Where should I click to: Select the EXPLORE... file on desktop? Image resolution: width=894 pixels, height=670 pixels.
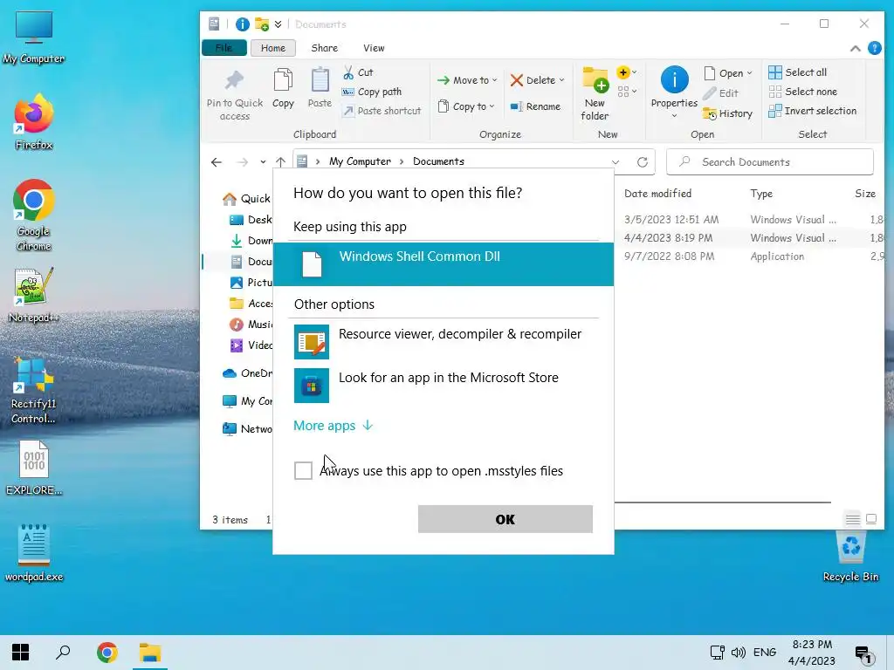point(34,468)
